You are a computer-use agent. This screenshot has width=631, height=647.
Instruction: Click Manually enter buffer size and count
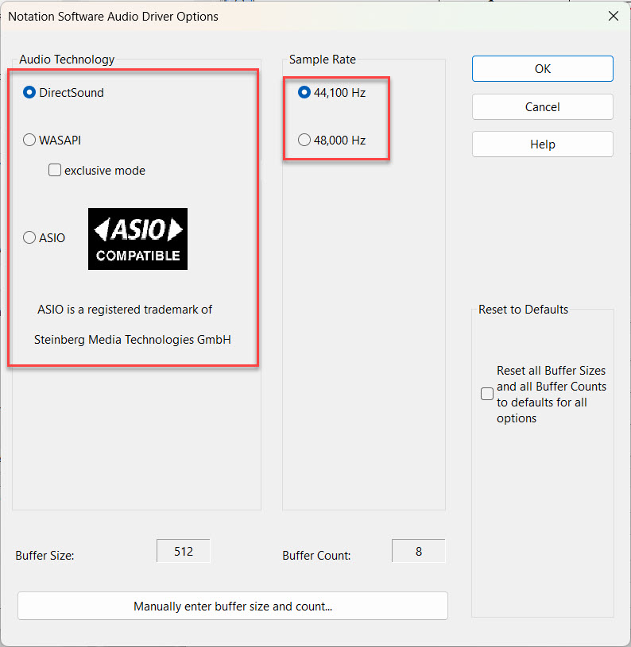(232, 607)
